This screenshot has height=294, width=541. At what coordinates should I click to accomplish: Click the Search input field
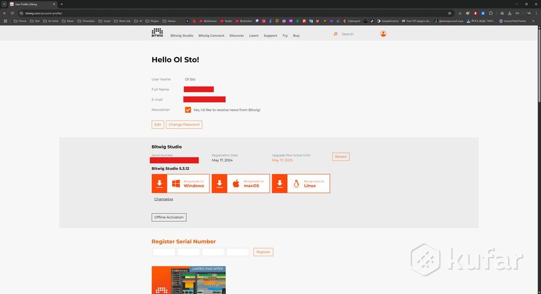click(x=358, y=34)
